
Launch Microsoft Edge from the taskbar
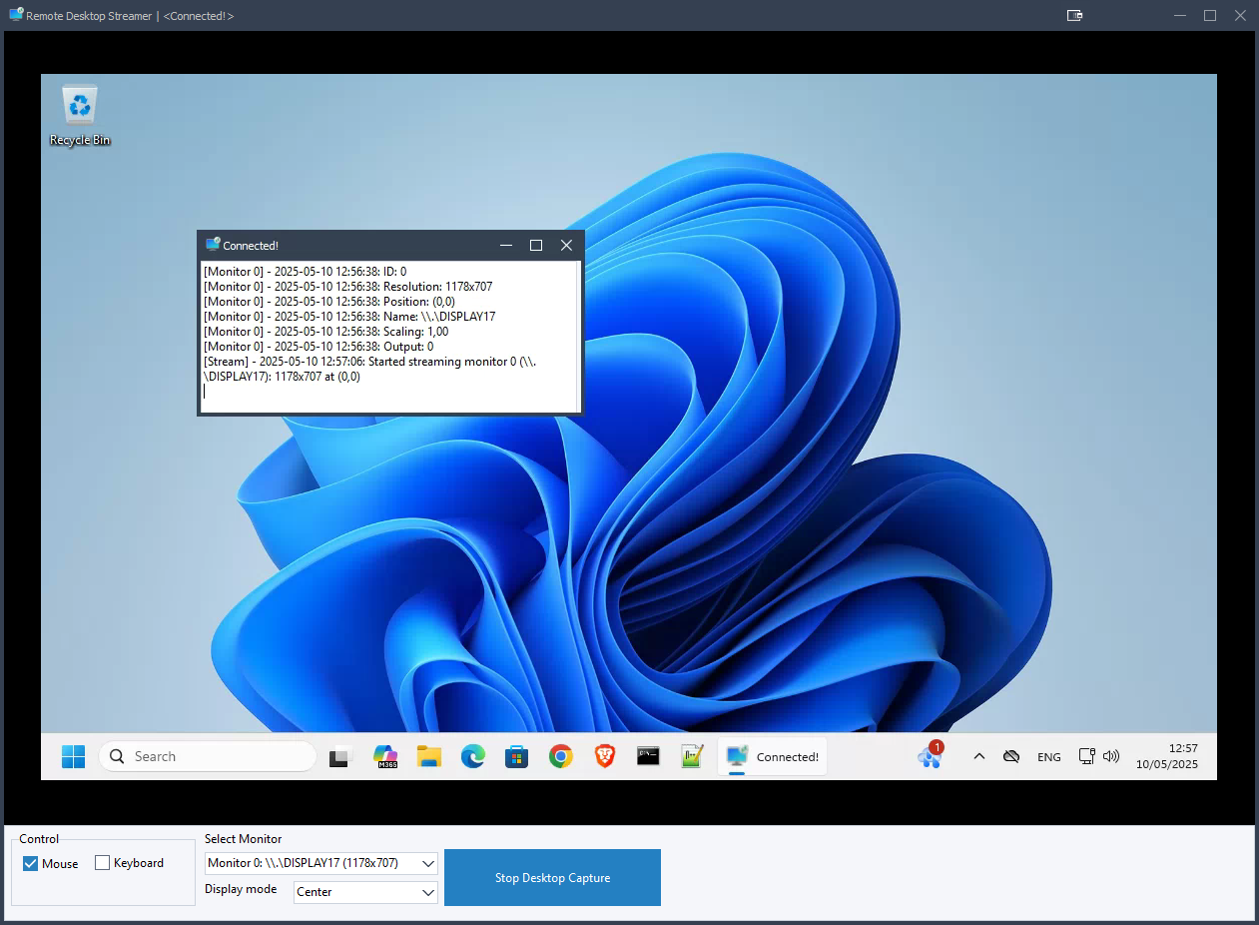473,757
